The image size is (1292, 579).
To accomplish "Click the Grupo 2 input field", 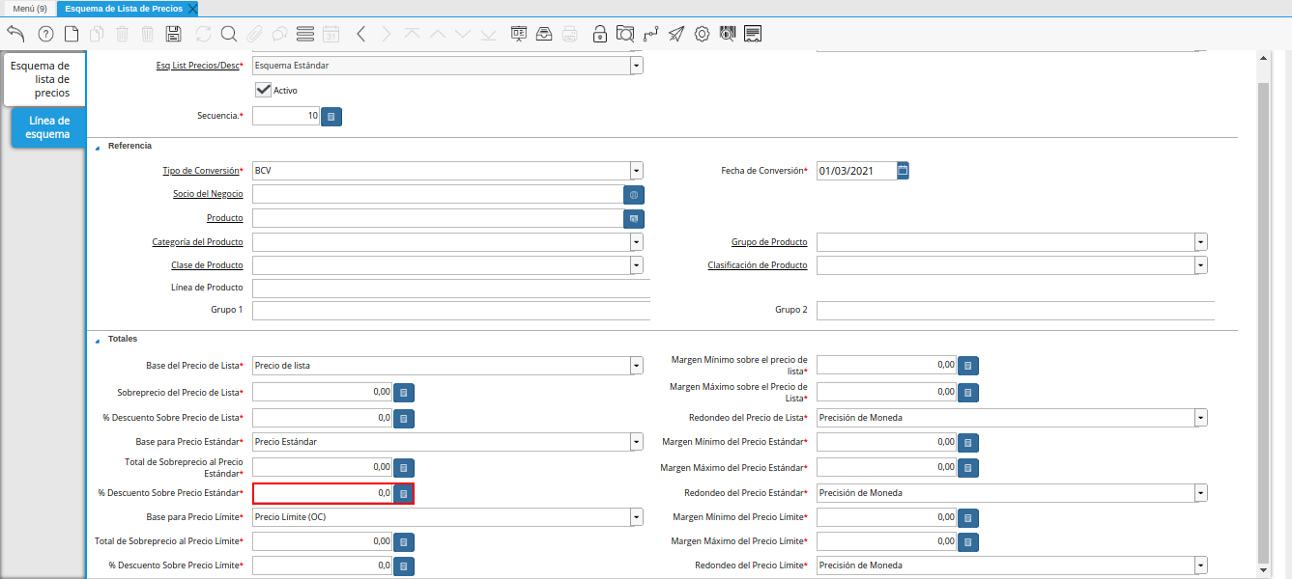I will (x=1016, y=311).
